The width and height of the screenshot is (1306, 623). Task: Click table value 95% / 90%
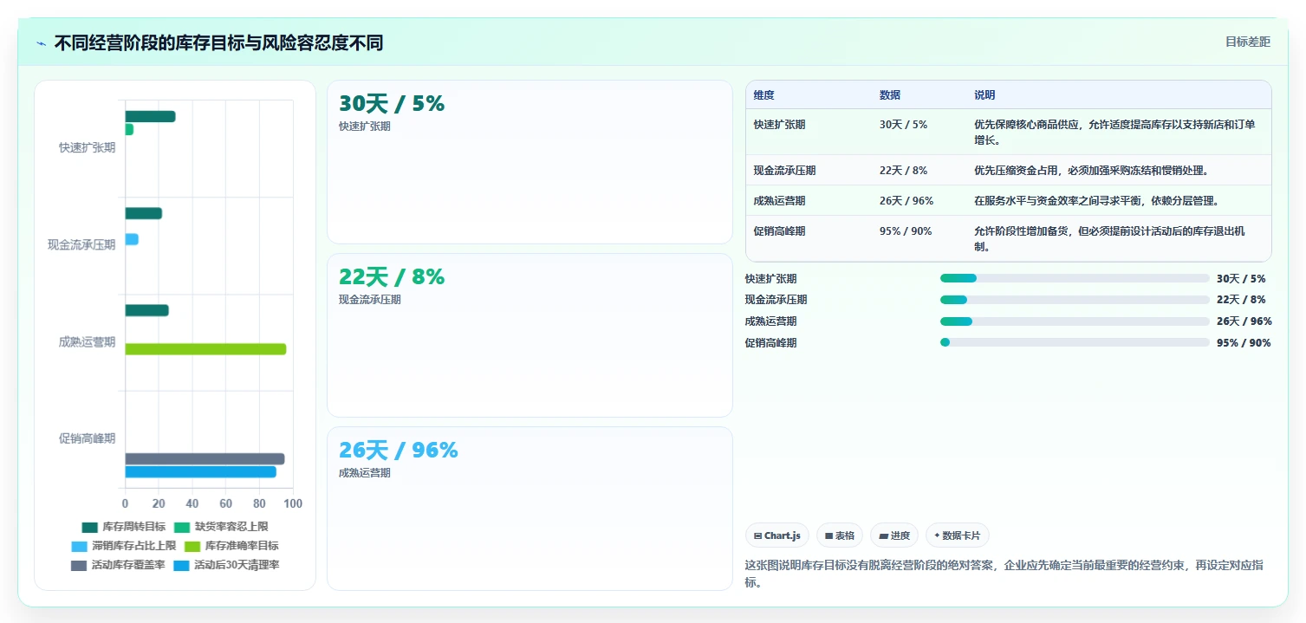[x=906, y=231]
